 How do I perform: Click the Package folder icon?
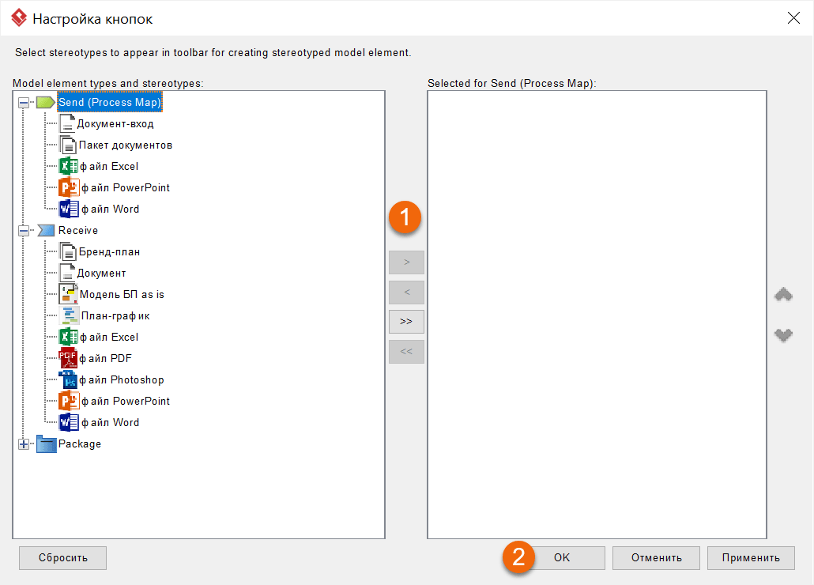(47, 444)
